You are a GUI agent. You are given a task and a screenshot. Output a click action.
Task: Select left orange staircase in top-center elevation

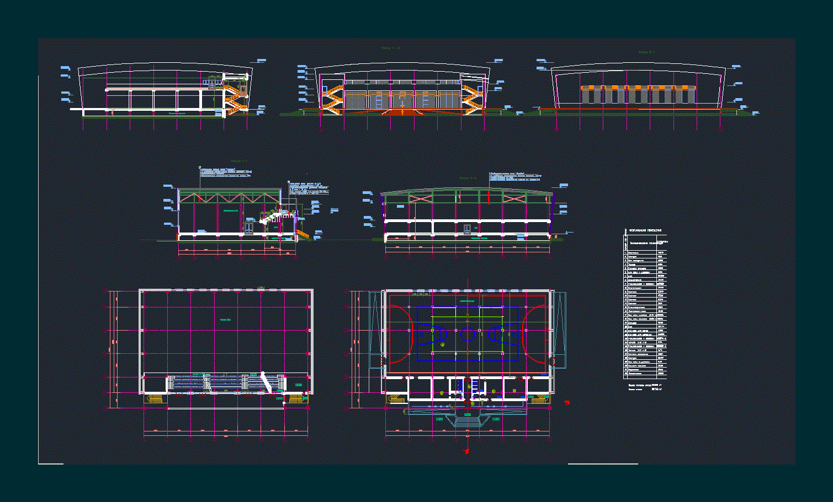pos(332,99)
